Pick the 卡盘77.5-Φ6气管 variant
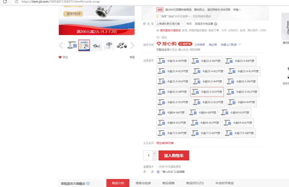 (206, 133)
